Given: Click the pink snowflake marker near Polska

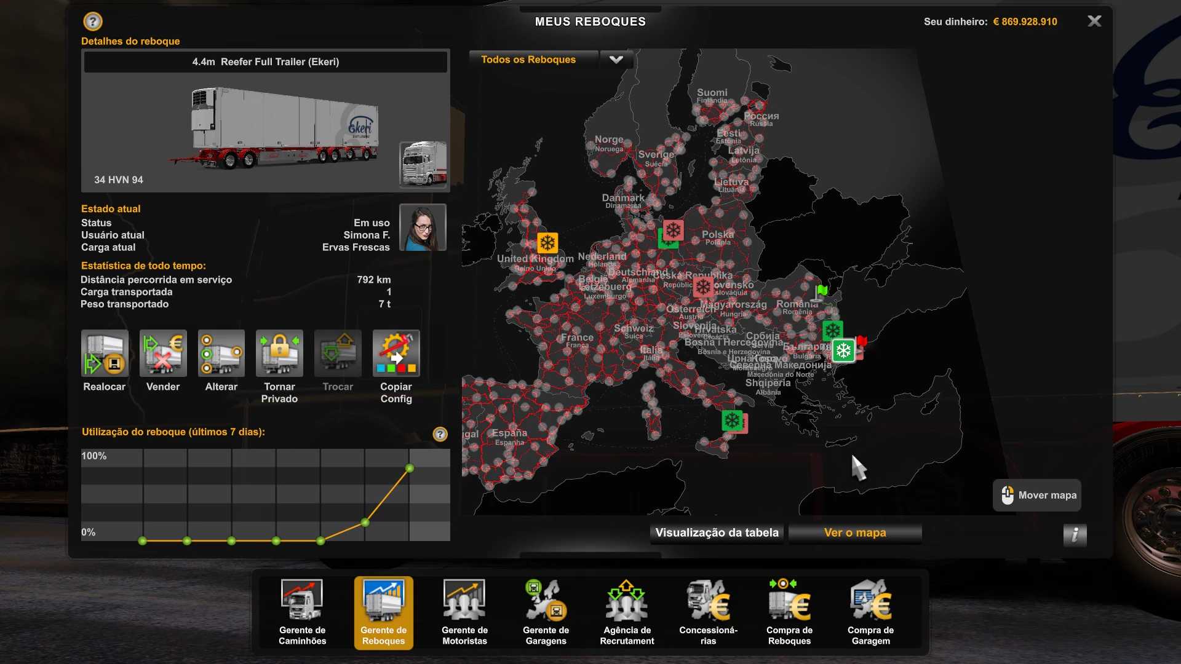Looking at the screenshot, I should 674,231.
